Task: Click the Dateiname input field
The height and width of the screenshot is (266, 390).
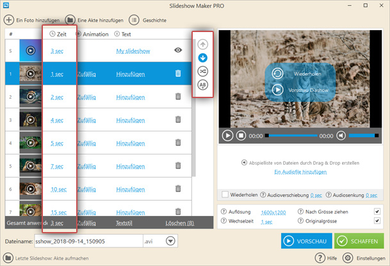Action: pyautogui.click(x=88, y=241)
